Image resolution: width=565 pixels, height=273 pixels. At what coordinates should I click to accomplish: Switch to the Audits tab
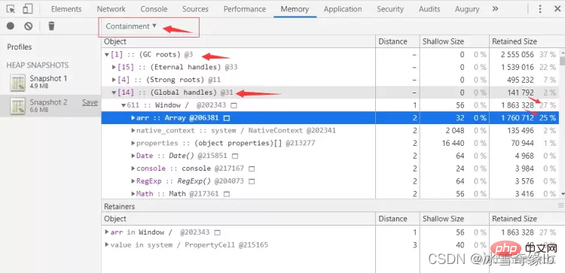(x=429, y=9)
